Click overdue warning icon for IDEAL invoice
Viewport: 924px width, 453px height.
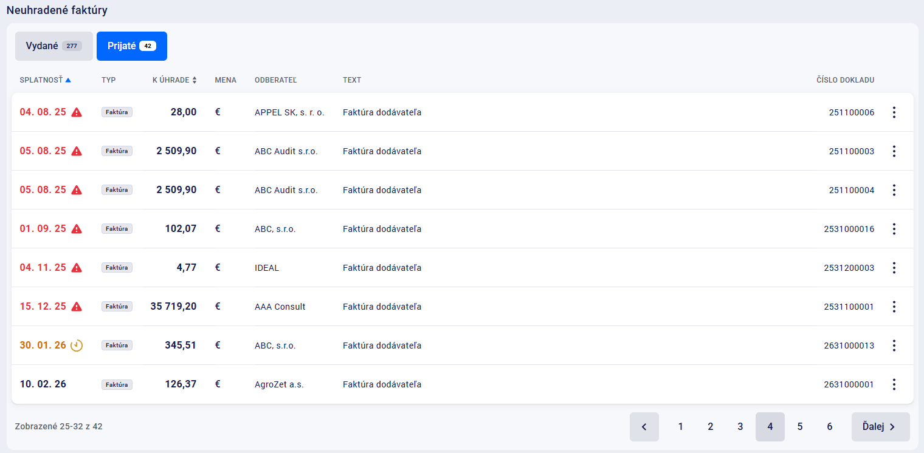pyautogui.click(x=77, y=268)
